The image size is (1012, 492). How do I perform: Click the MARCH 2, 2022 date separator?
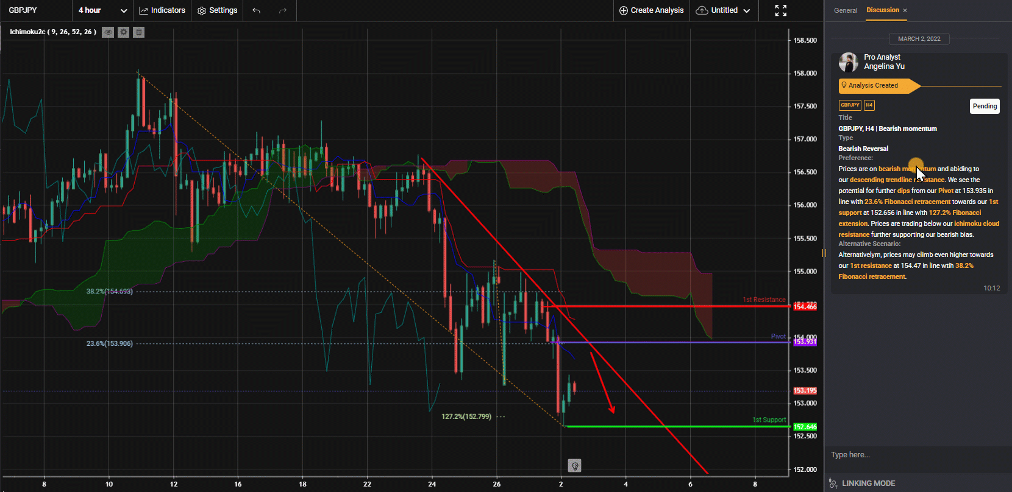919,39
